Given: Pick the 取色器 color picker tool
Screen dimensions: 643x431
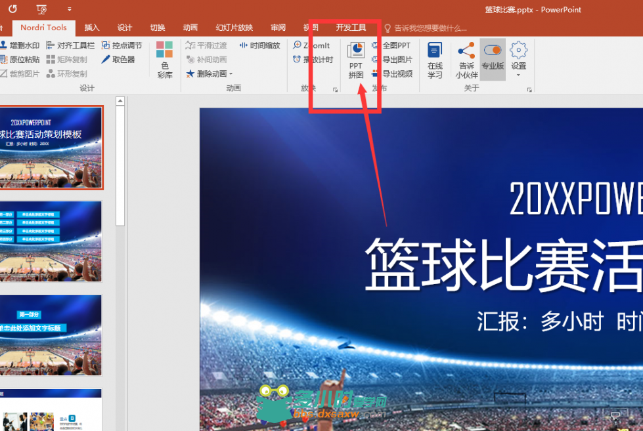Looking at the screenshot, I should 118,60.
